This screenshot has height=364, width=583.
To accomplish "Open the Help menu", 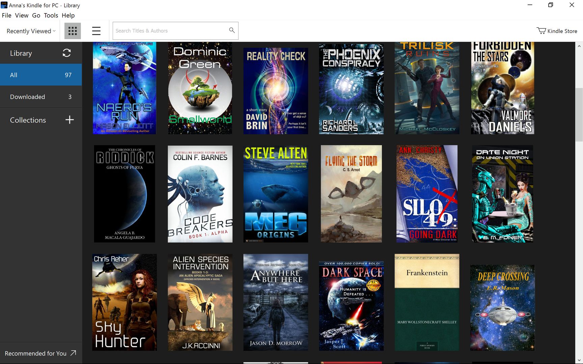I will [x=68, y=15].
